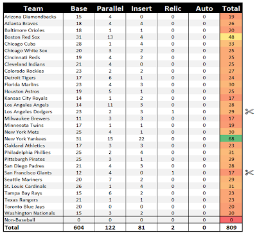Select the Non-Baseball row label

pos(20,219)
